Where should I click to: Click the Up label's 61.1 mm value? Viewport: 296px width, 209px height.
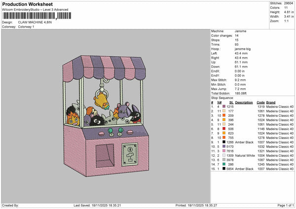[x=241, y=62]
